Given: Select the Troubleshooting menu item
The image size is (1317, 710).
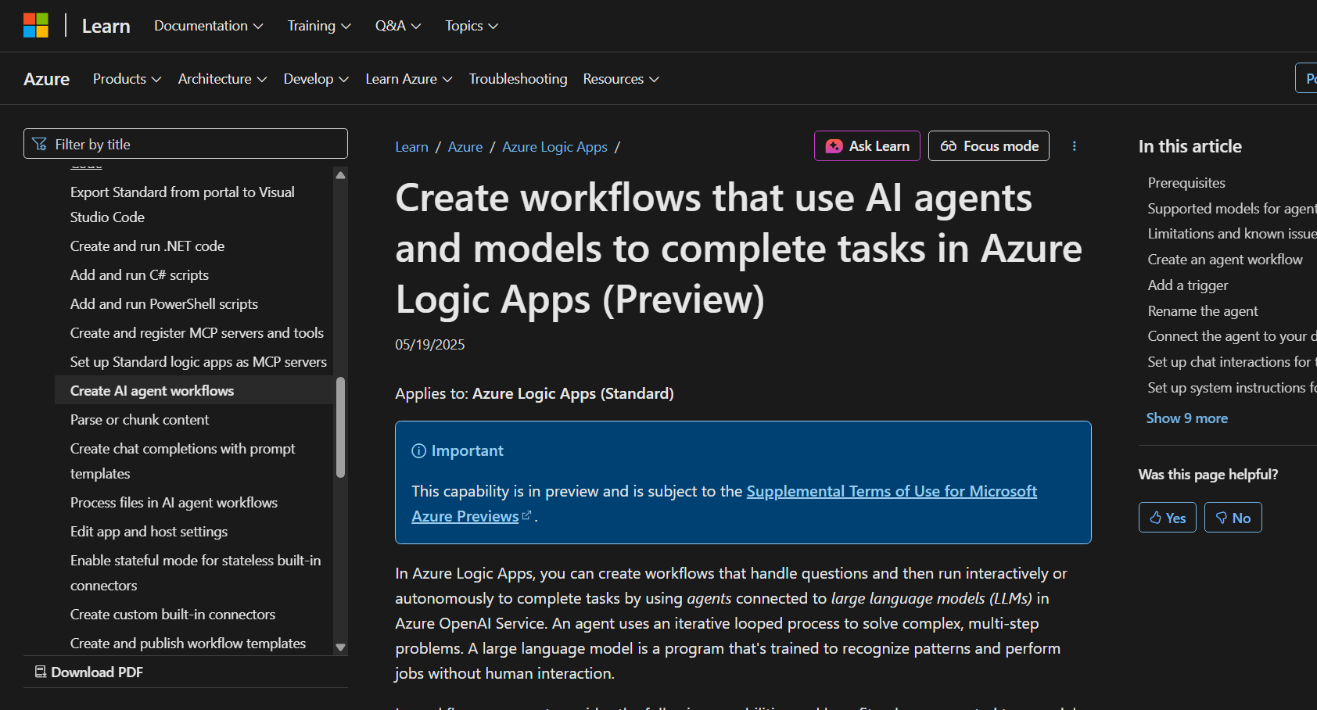Looking at the screenshot, I should [x=518, y=78].
